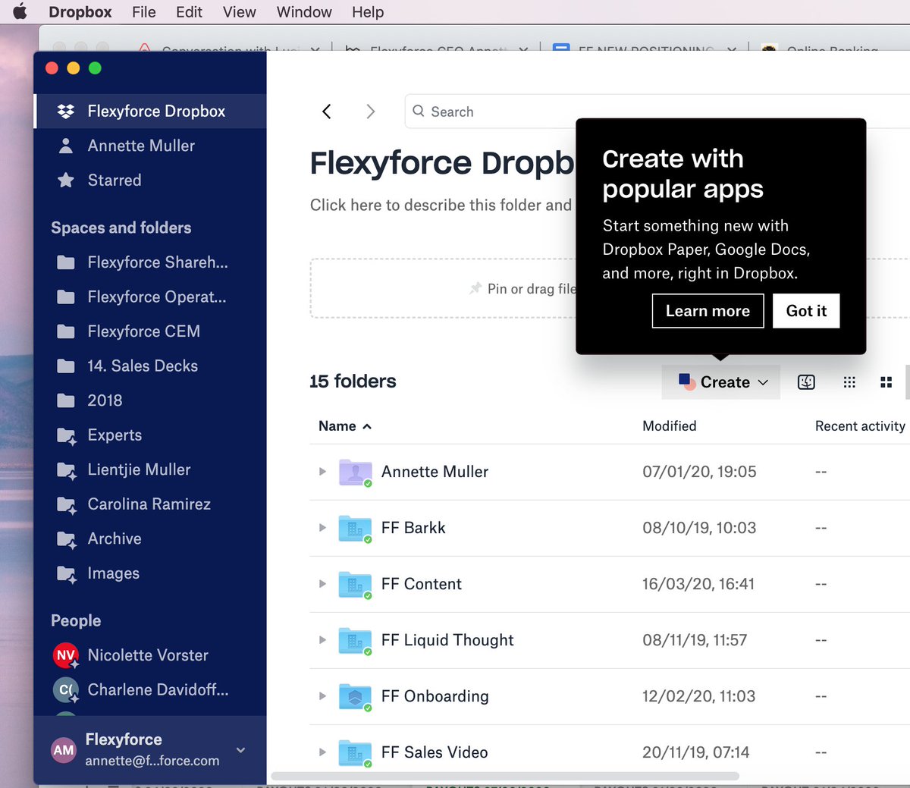This screenshot has height=788, width=910.
Task: Click the 15 folders count label
Action: [353, 381]
